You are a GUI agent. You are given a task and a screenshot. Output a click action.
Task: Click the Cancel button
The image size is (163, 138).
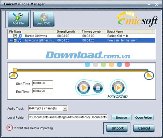(144, 128)
